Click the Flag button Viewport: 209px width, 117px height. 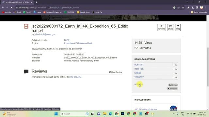click(x=178, y=27)
